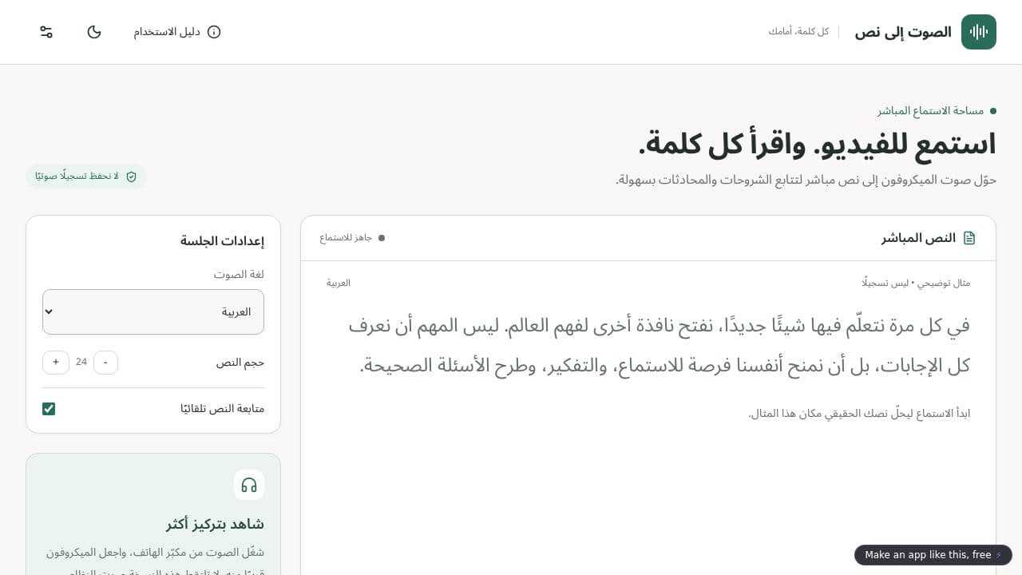The width and height of the screenshot is (1022, 575).
Task: Click the العربية label in the transcript panel
Action: pyautogui.click(x=339, y=283)
